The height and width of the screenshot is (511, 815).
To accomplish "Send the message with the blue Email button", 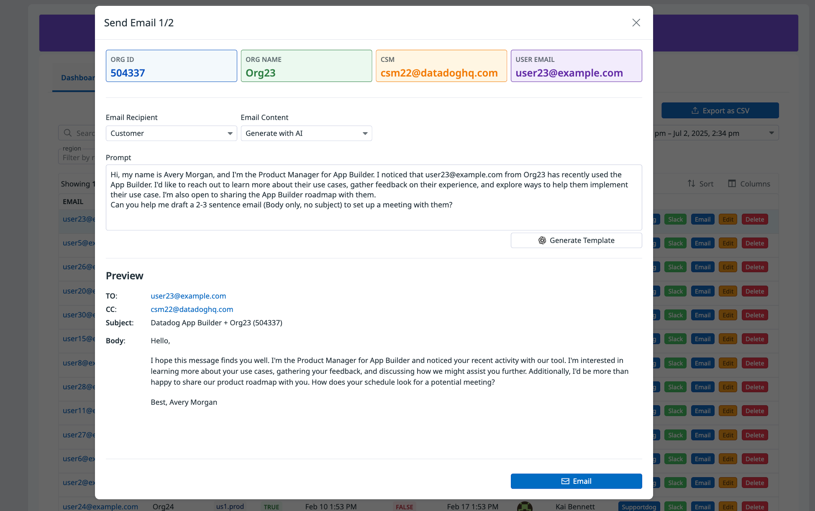I will click(576, 481).
